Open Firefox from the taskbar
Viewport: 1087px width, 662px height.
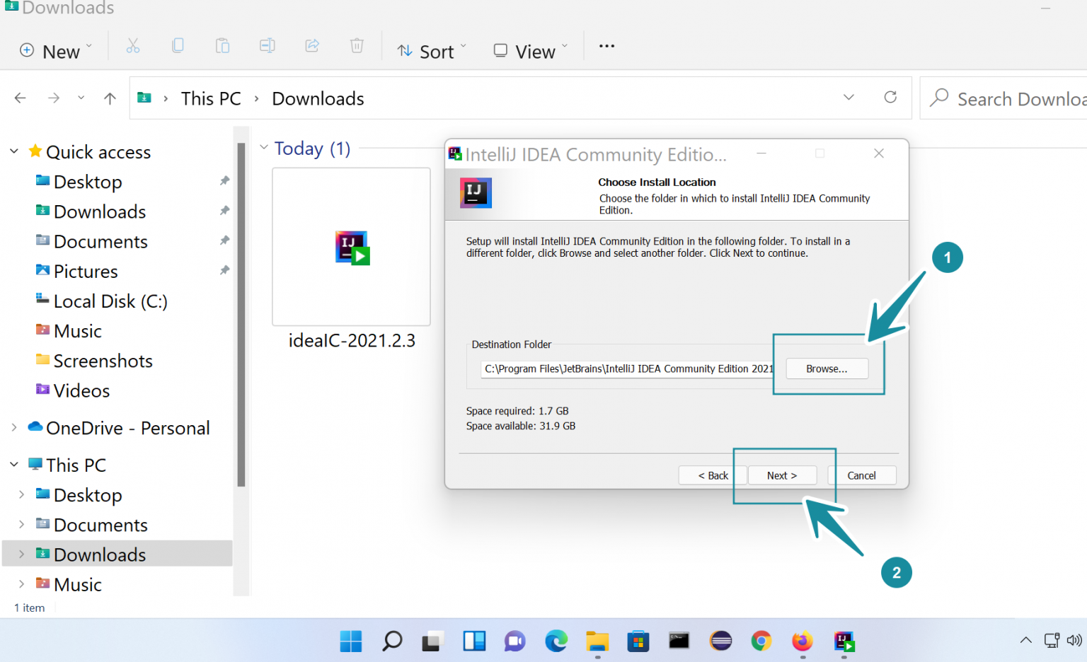(802, 641)
